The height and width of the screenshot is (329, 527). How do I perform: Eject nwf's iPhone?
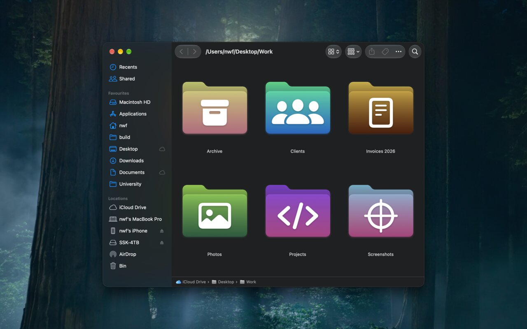162,231
